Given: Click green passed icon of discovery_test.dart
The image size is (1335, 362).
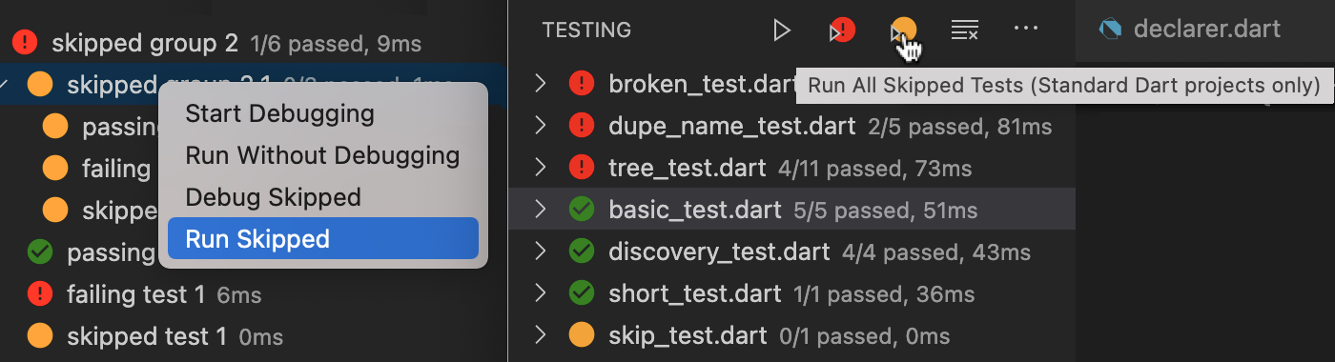Looking at the screenshot, I should (581, 251).
